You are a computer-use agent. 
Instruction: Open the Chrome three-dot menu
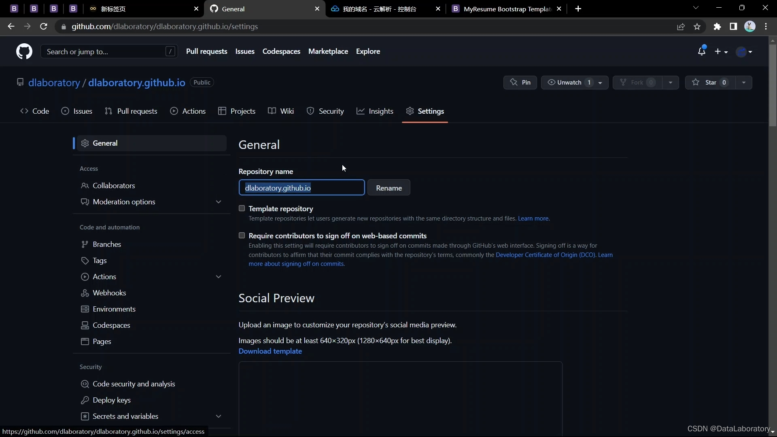[x=766, y=27]
